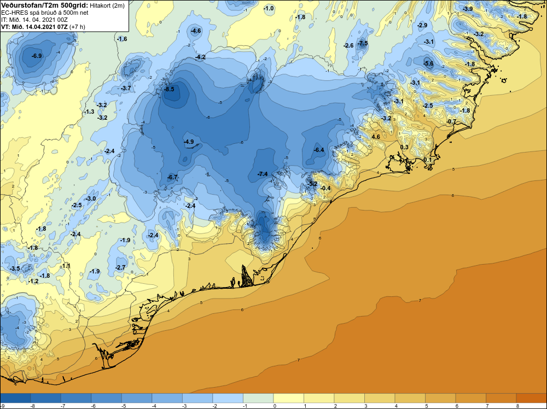This screenshot has height=409, width=547.
Task: Click the '-9' tick on the legend scale
Action: (2, 406)
